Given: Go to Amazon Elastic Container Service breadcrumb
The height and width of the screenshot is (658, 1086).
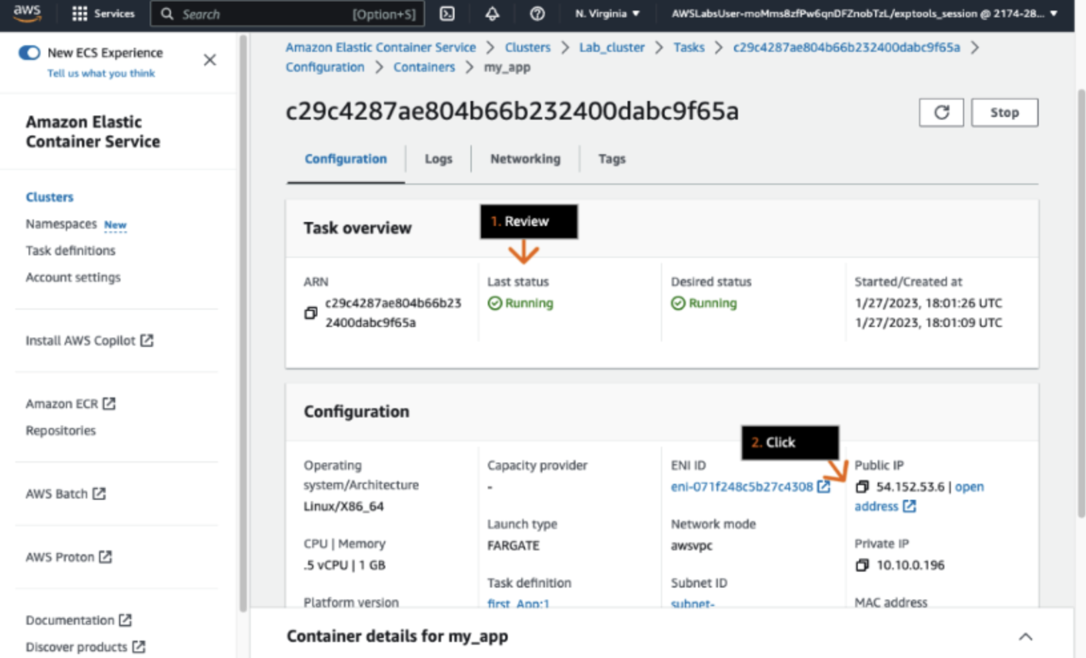Looking at the screenshot, I should [381, 47].
